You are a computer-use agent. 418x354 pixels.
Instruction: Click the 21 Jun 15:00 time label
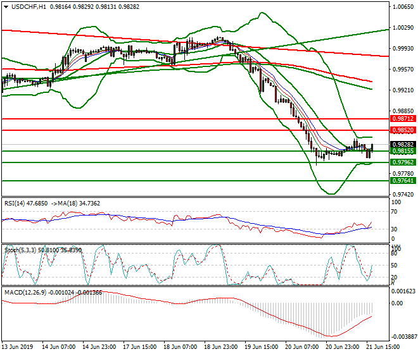[383, 347]
